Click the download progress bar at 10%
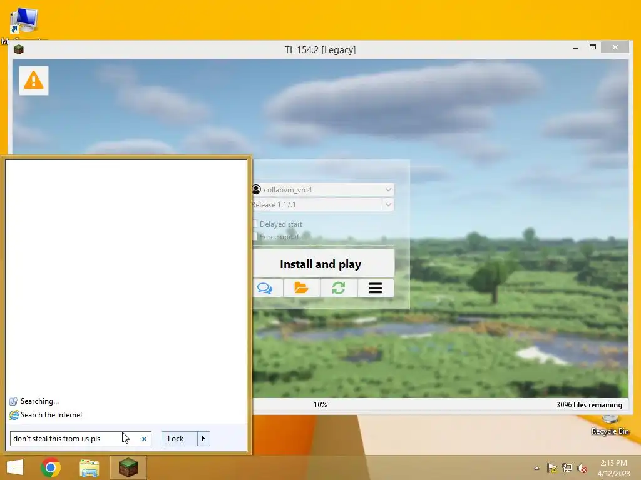The width and height of the screenshot is (641, 480). (x=321, y=405)
